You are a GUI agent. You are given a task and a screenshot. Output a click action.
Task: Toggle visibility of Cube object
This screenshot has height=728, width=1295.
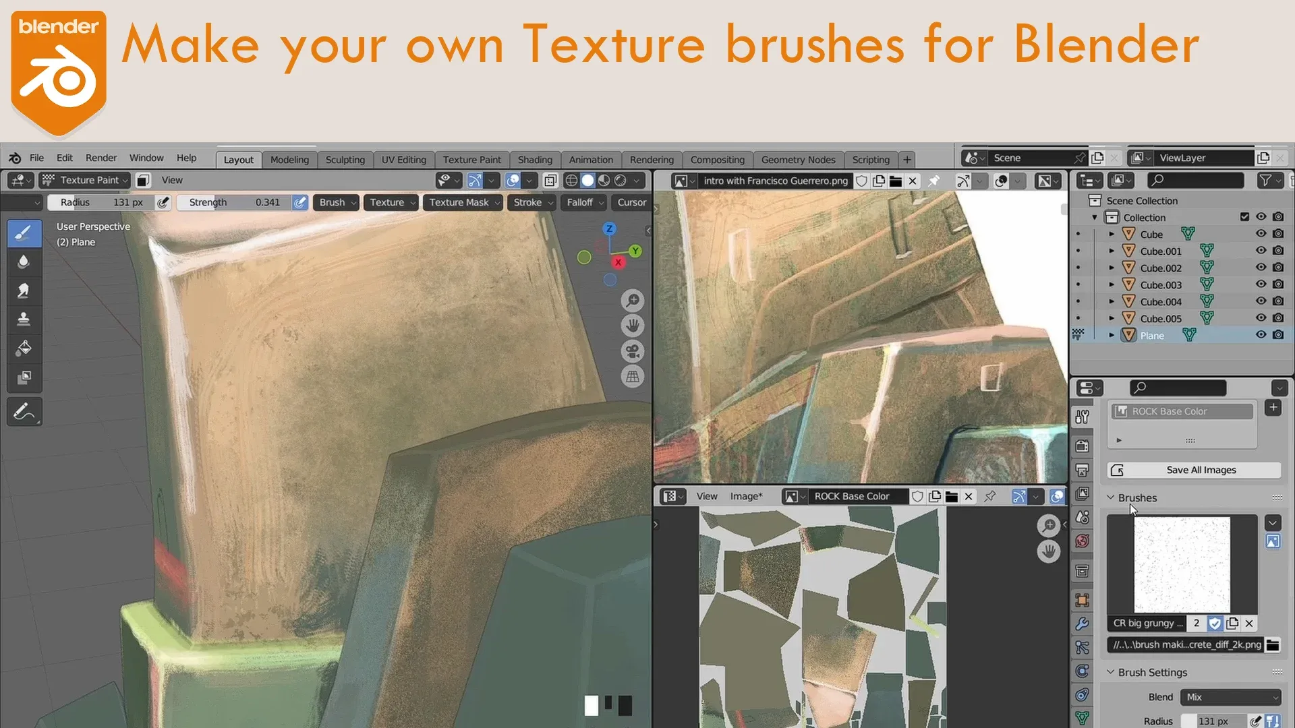(x=1261, y=234)
